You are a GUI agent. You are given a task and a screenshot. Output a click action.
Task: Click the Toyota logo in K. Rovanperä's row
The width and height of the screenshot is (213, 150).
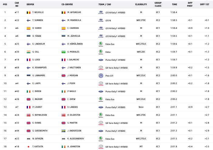pos(101,68)
